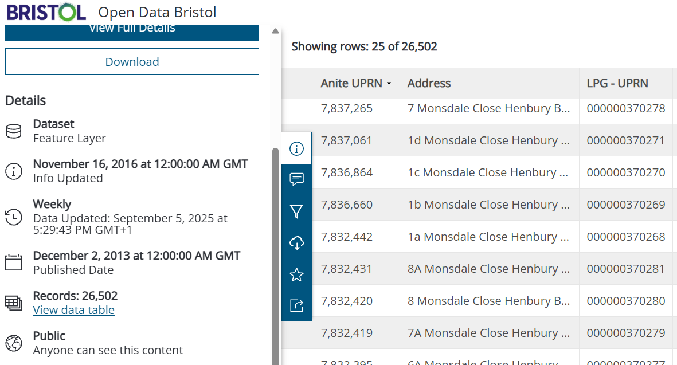This screenshot has width=677, height=365.
Task: Click the Dataset database icon
Action: (x=14, y=131)
